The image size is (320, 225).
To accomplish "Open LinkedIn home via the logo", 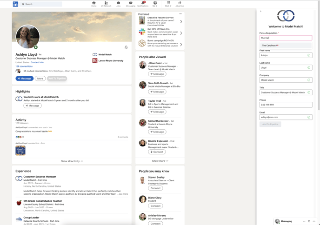I will pos(15,4).
